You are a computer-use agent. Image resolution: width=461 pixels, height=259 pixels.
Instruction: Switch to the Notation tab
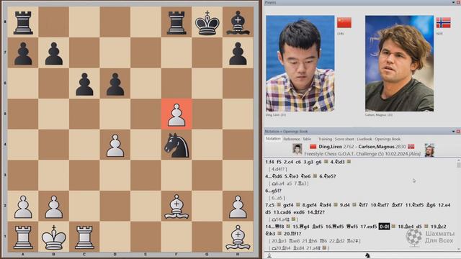click(273, 139)
